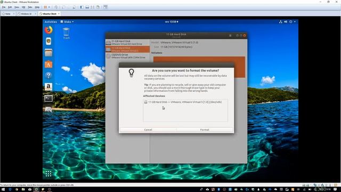The image size is (341, 192).
Task: Open Amazon launcher in the dock
Action: [48, 87]
